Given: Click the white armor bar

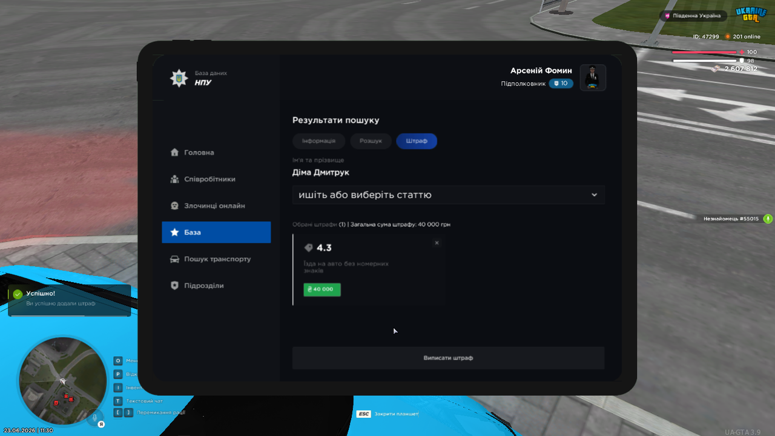Looking at the screenshot, I should (x=705, y=61).
